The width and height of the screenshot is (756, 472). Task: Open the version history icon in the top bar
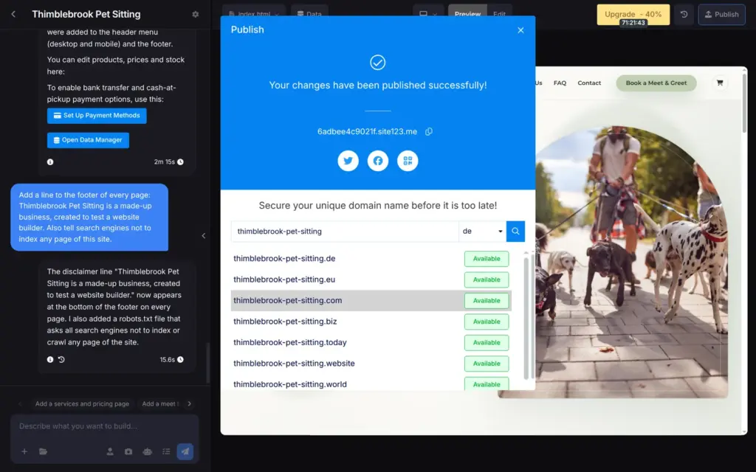point(684,15)
